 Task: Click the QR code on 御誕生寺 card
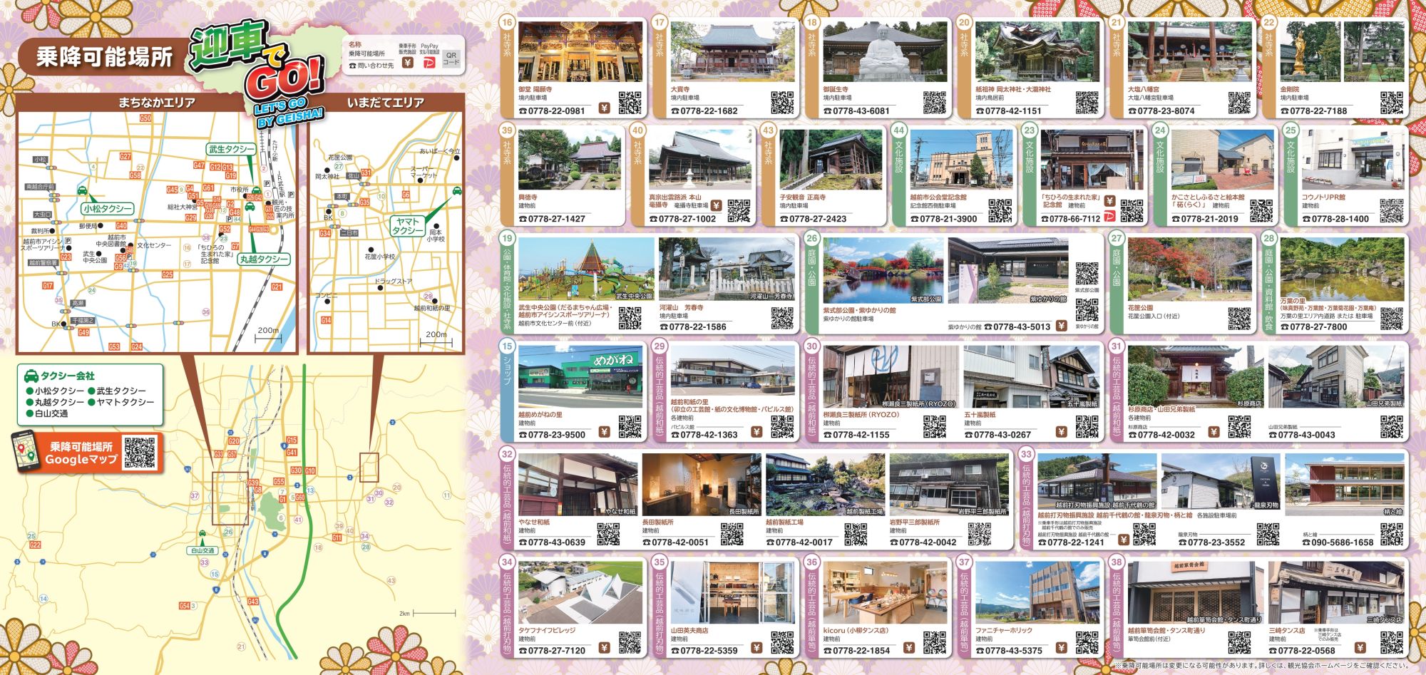coord(935,103)
